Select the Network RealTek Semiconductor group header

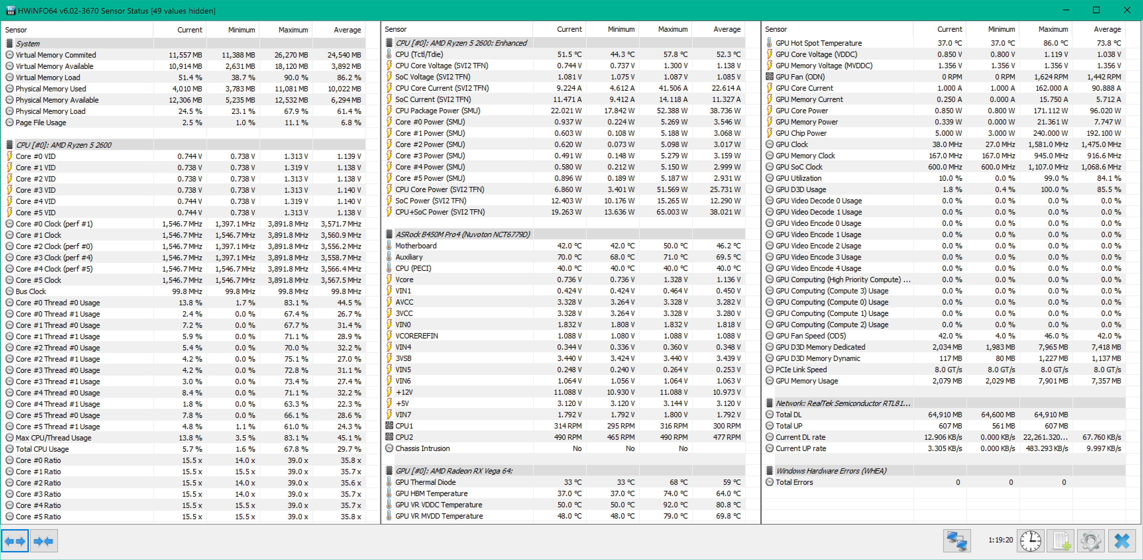(842, 403)
